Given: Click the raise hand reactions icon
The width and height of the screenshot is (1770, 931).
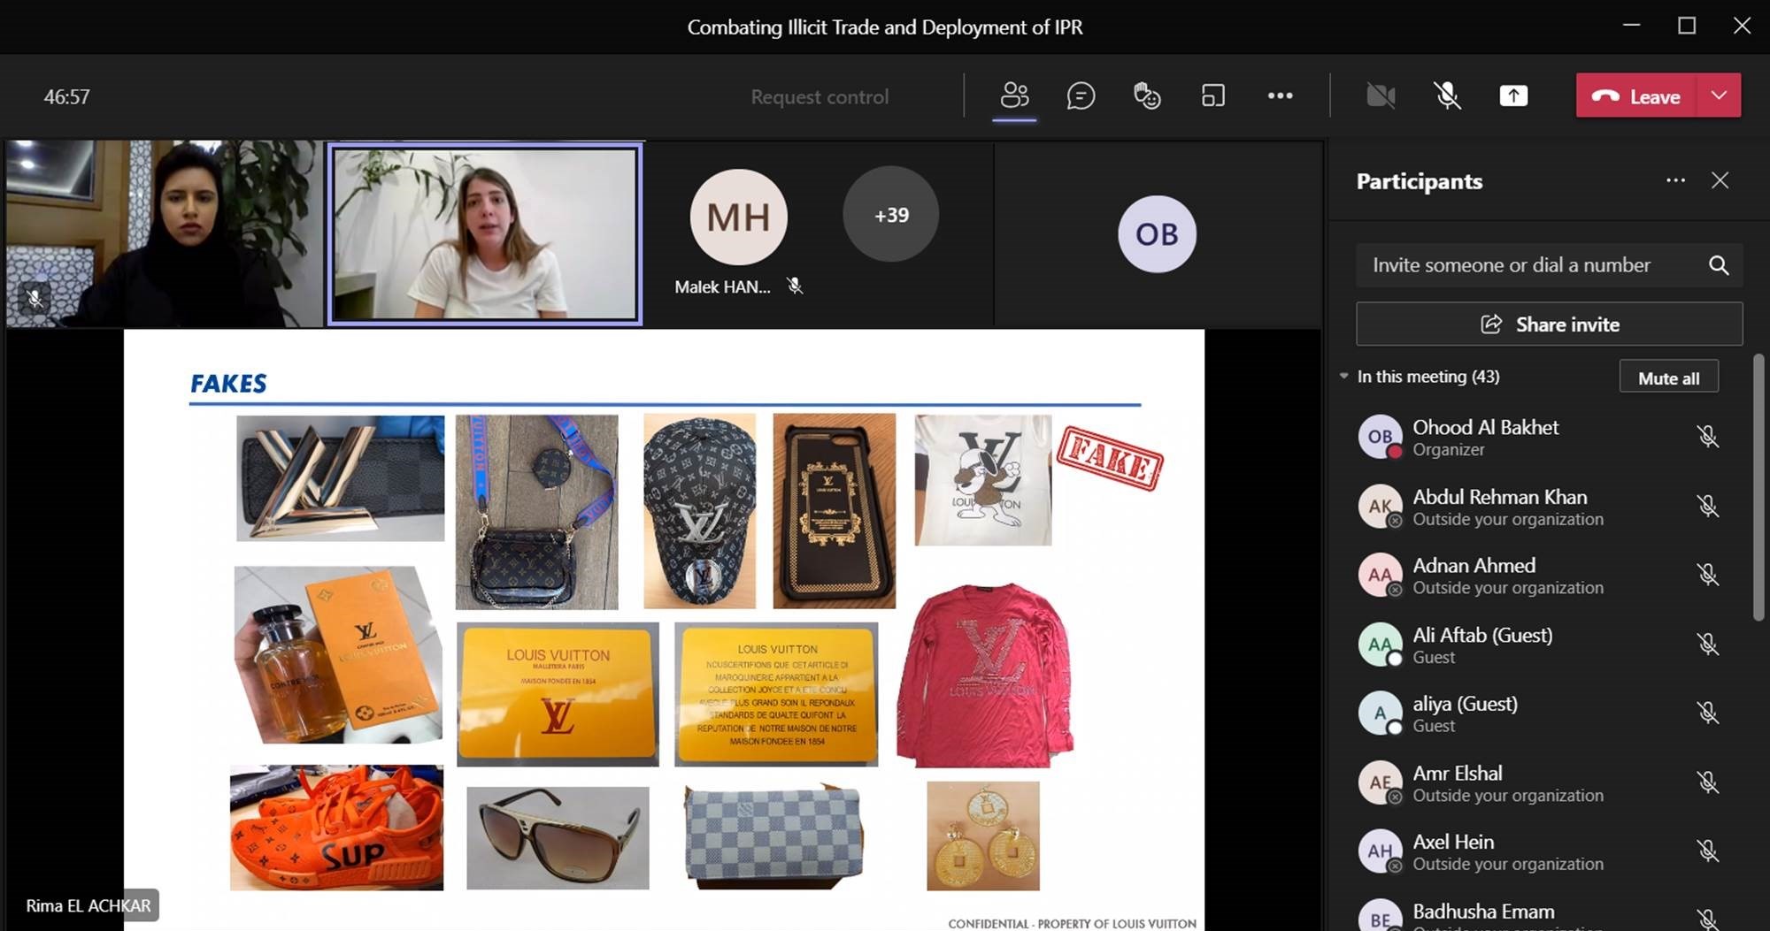Looking at the screenshot, I should tap(1147, 95).
